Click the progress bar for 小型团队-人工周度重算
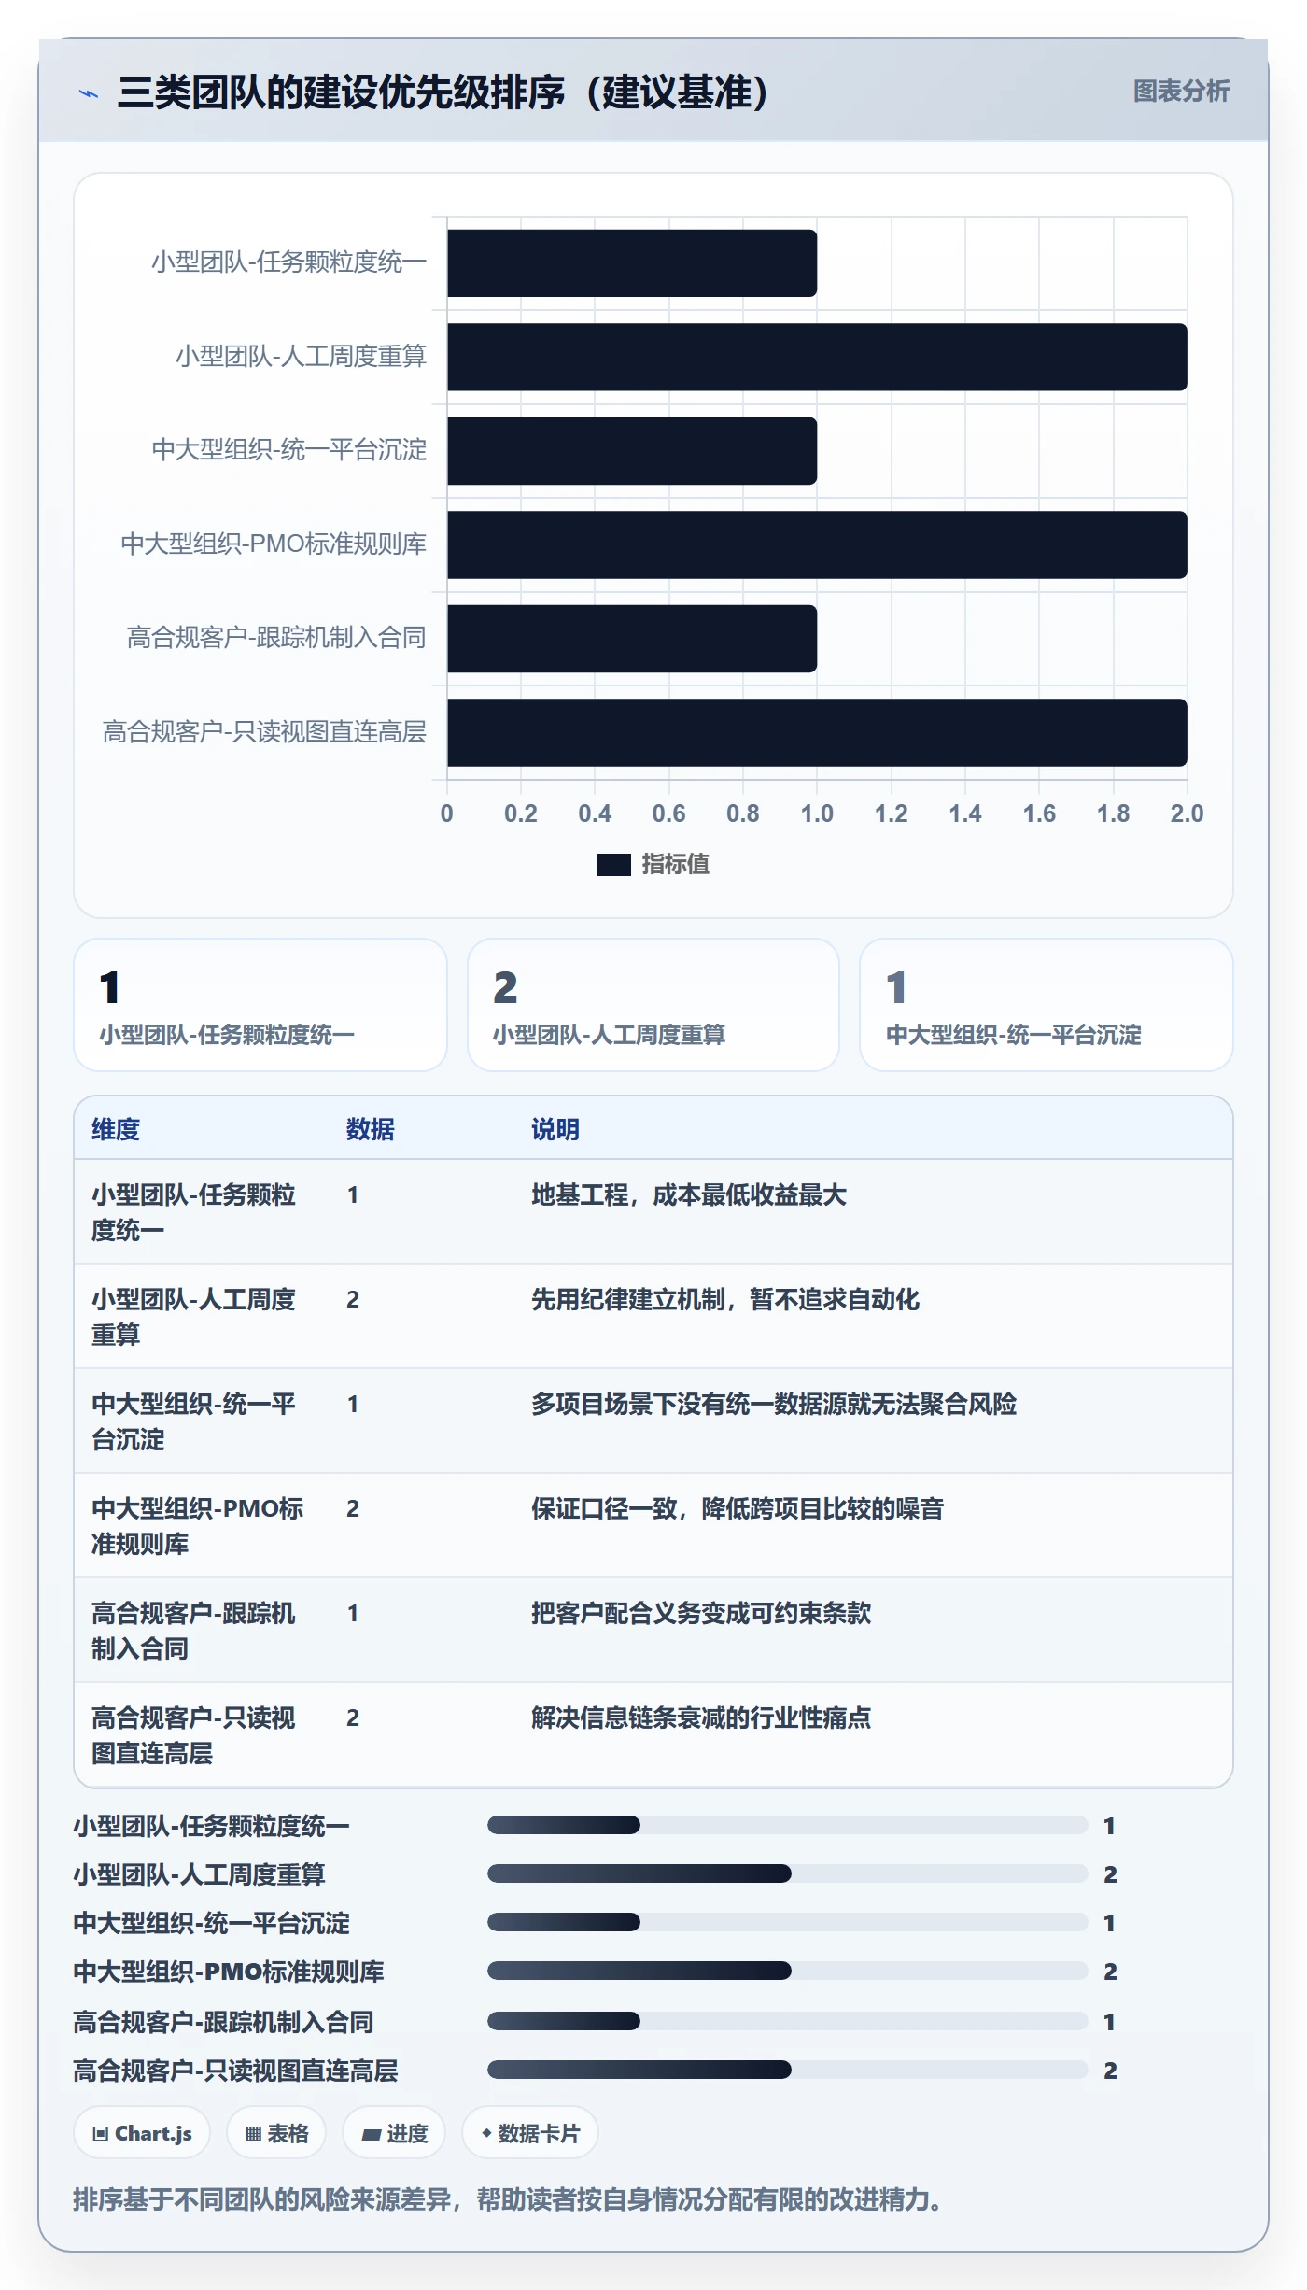This screenshot has height=2290, width=1307. click(x=788, y=1873)
